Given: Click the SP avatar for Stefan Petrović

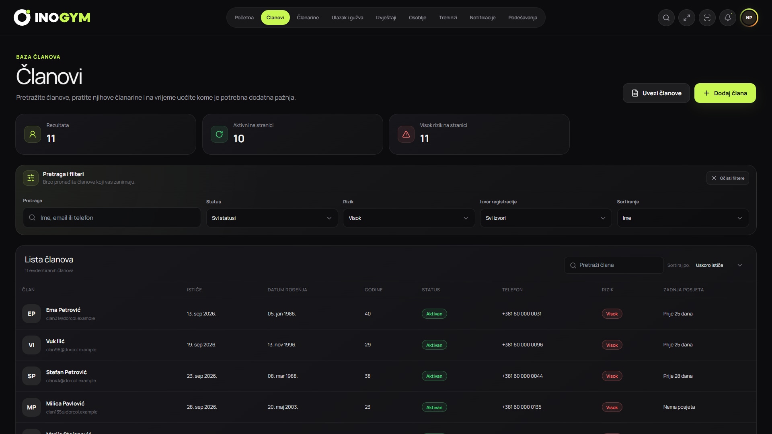Looking at the screenshot, I should click(31, 376).
